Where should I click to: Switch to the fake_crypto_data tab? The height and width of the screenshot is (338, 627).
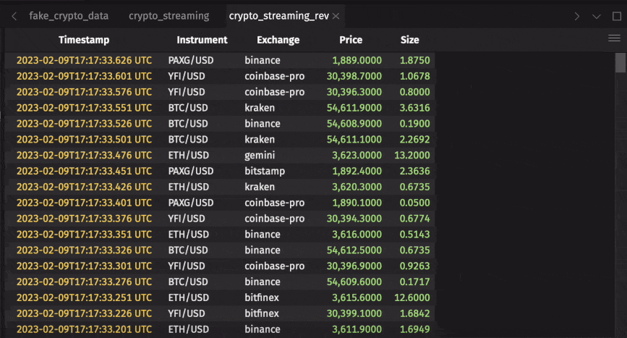(x=71, y=16)
